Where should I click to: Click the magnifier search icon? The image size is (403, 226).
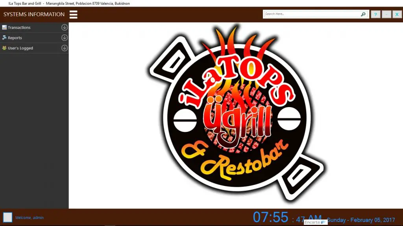[363, 14]
